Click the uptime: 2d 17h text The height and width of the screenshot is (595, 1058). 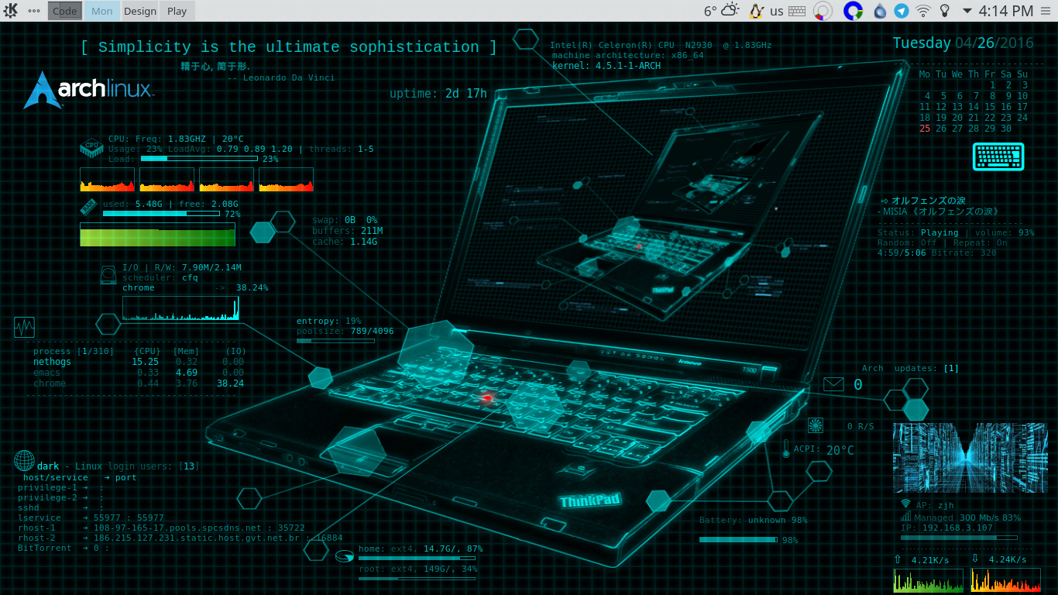[x=438, y=94]
